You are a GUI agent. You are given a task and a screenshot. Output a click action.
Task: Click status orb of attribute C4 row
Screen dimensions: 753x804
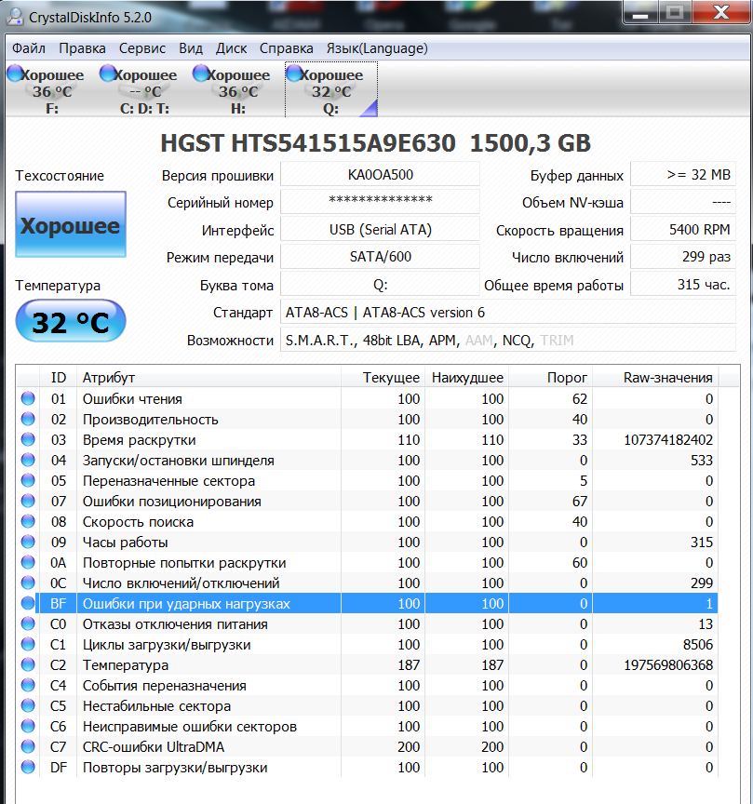click(28, 686)
